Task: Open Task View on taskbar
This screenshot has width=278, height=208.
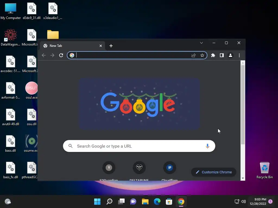Action: coord(121,201)
